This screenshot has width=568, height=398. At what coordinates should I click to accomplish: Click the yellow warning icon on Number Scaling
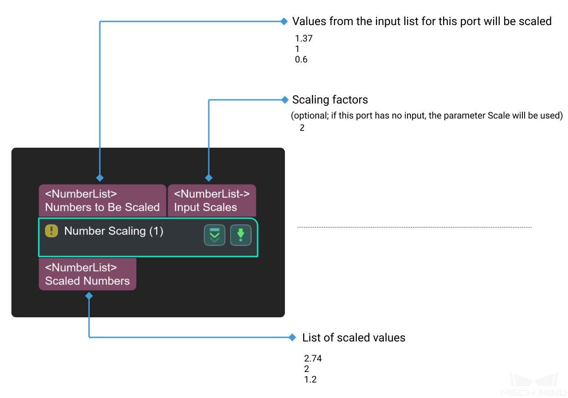[52, 231]
